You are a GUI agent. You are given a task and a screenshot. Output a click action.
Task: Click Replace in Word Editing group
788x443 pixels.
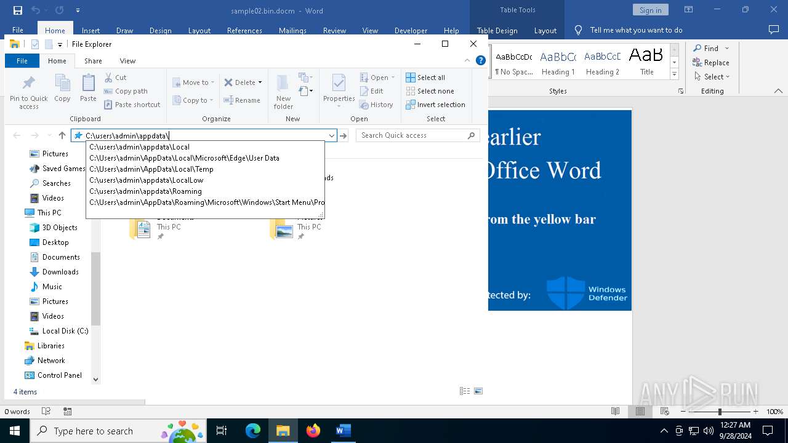(x=711, y=62)
